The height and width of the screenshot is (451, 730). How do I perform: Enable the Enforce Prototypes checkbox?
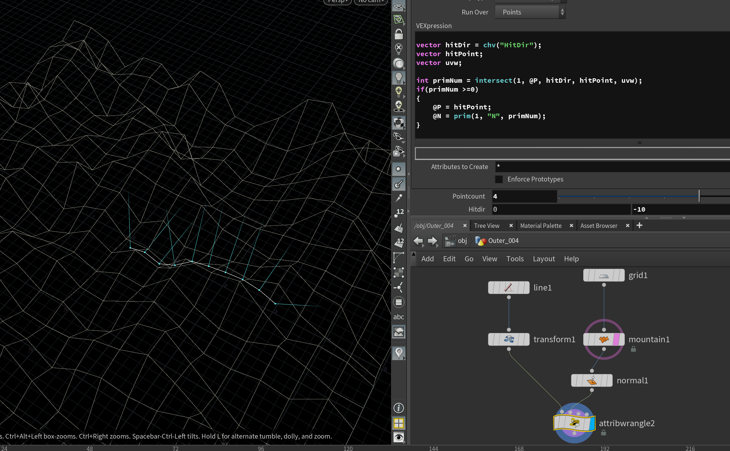(x=499, y=179)
